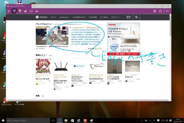Go to ZIGSOW home via logo
The width and height of the screenshot is (184, 123).
pyautogui.click(x=42, y=17)
